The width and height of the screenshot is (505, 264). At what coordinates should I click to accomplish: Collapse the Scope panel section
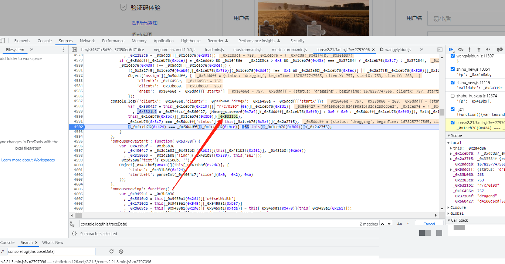449,136
